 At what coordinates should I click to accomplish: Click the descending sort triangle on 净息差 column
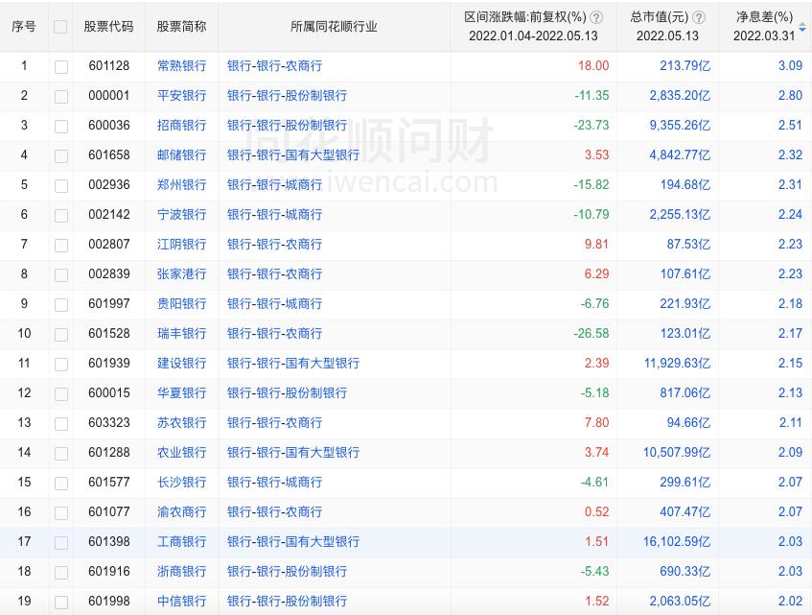801,32
